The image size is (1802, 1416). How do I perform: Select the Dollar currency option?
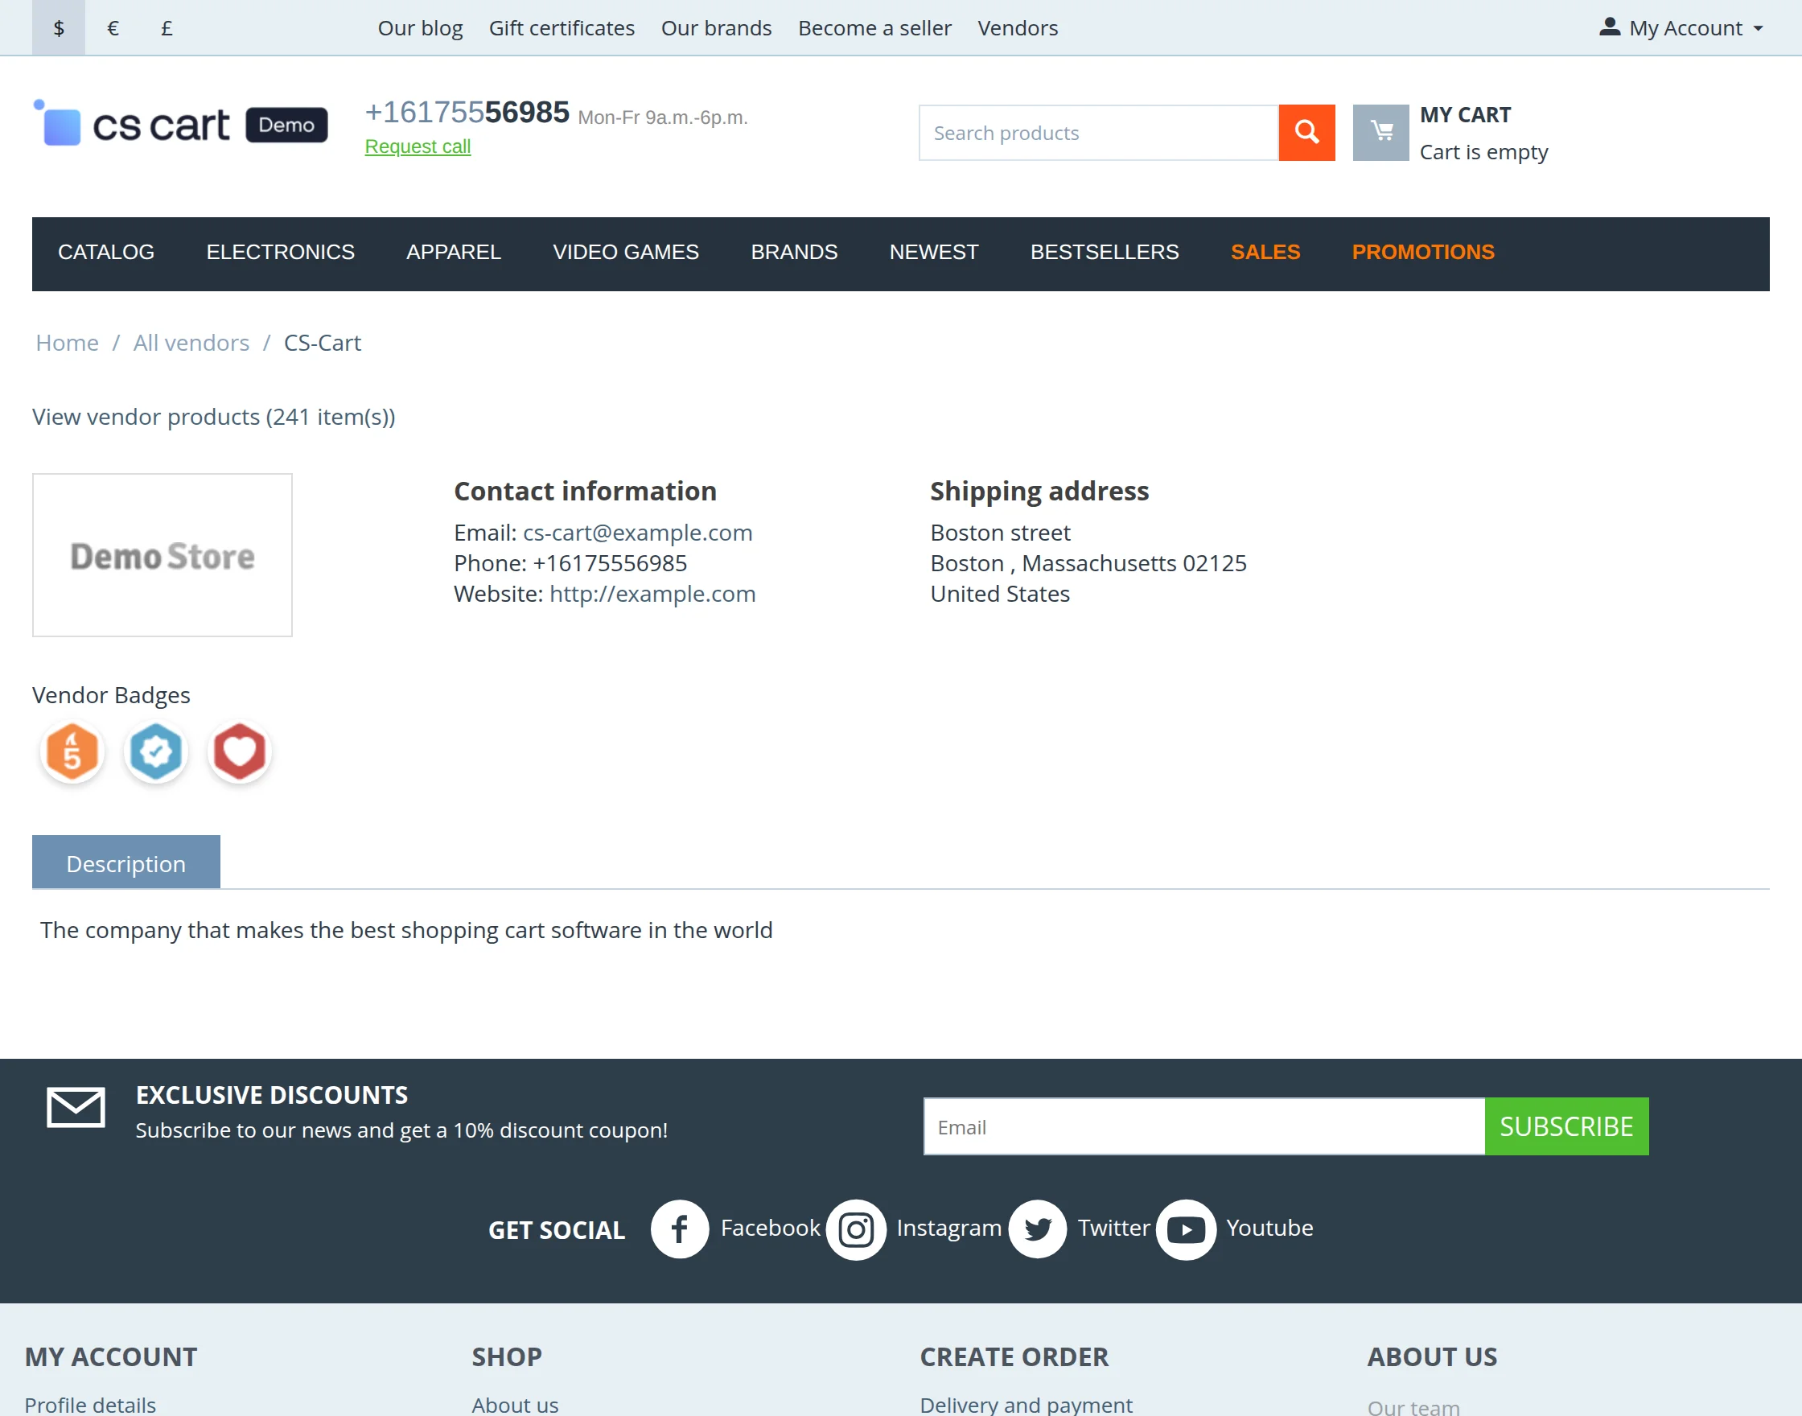click(59, 28)
